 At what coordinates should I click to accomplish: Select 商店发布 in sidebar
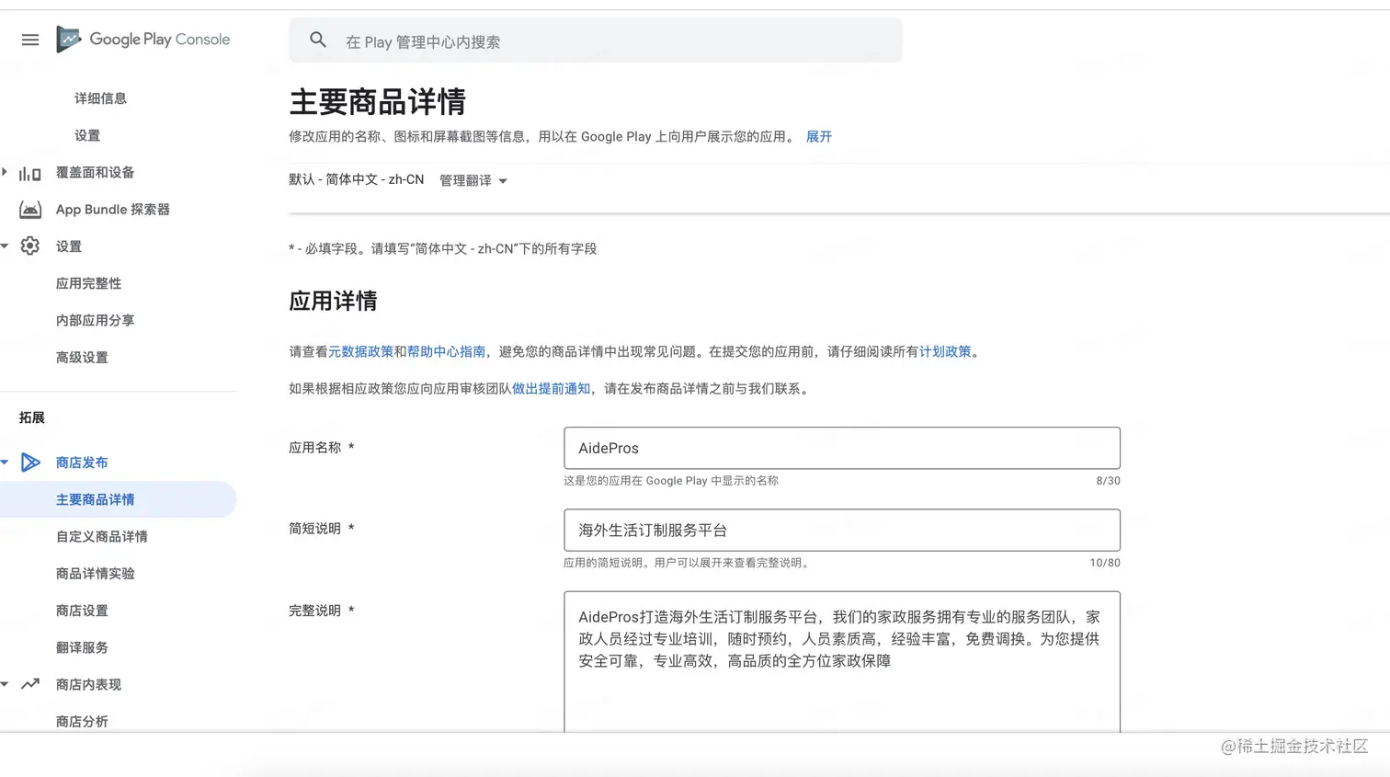(82, 463)
